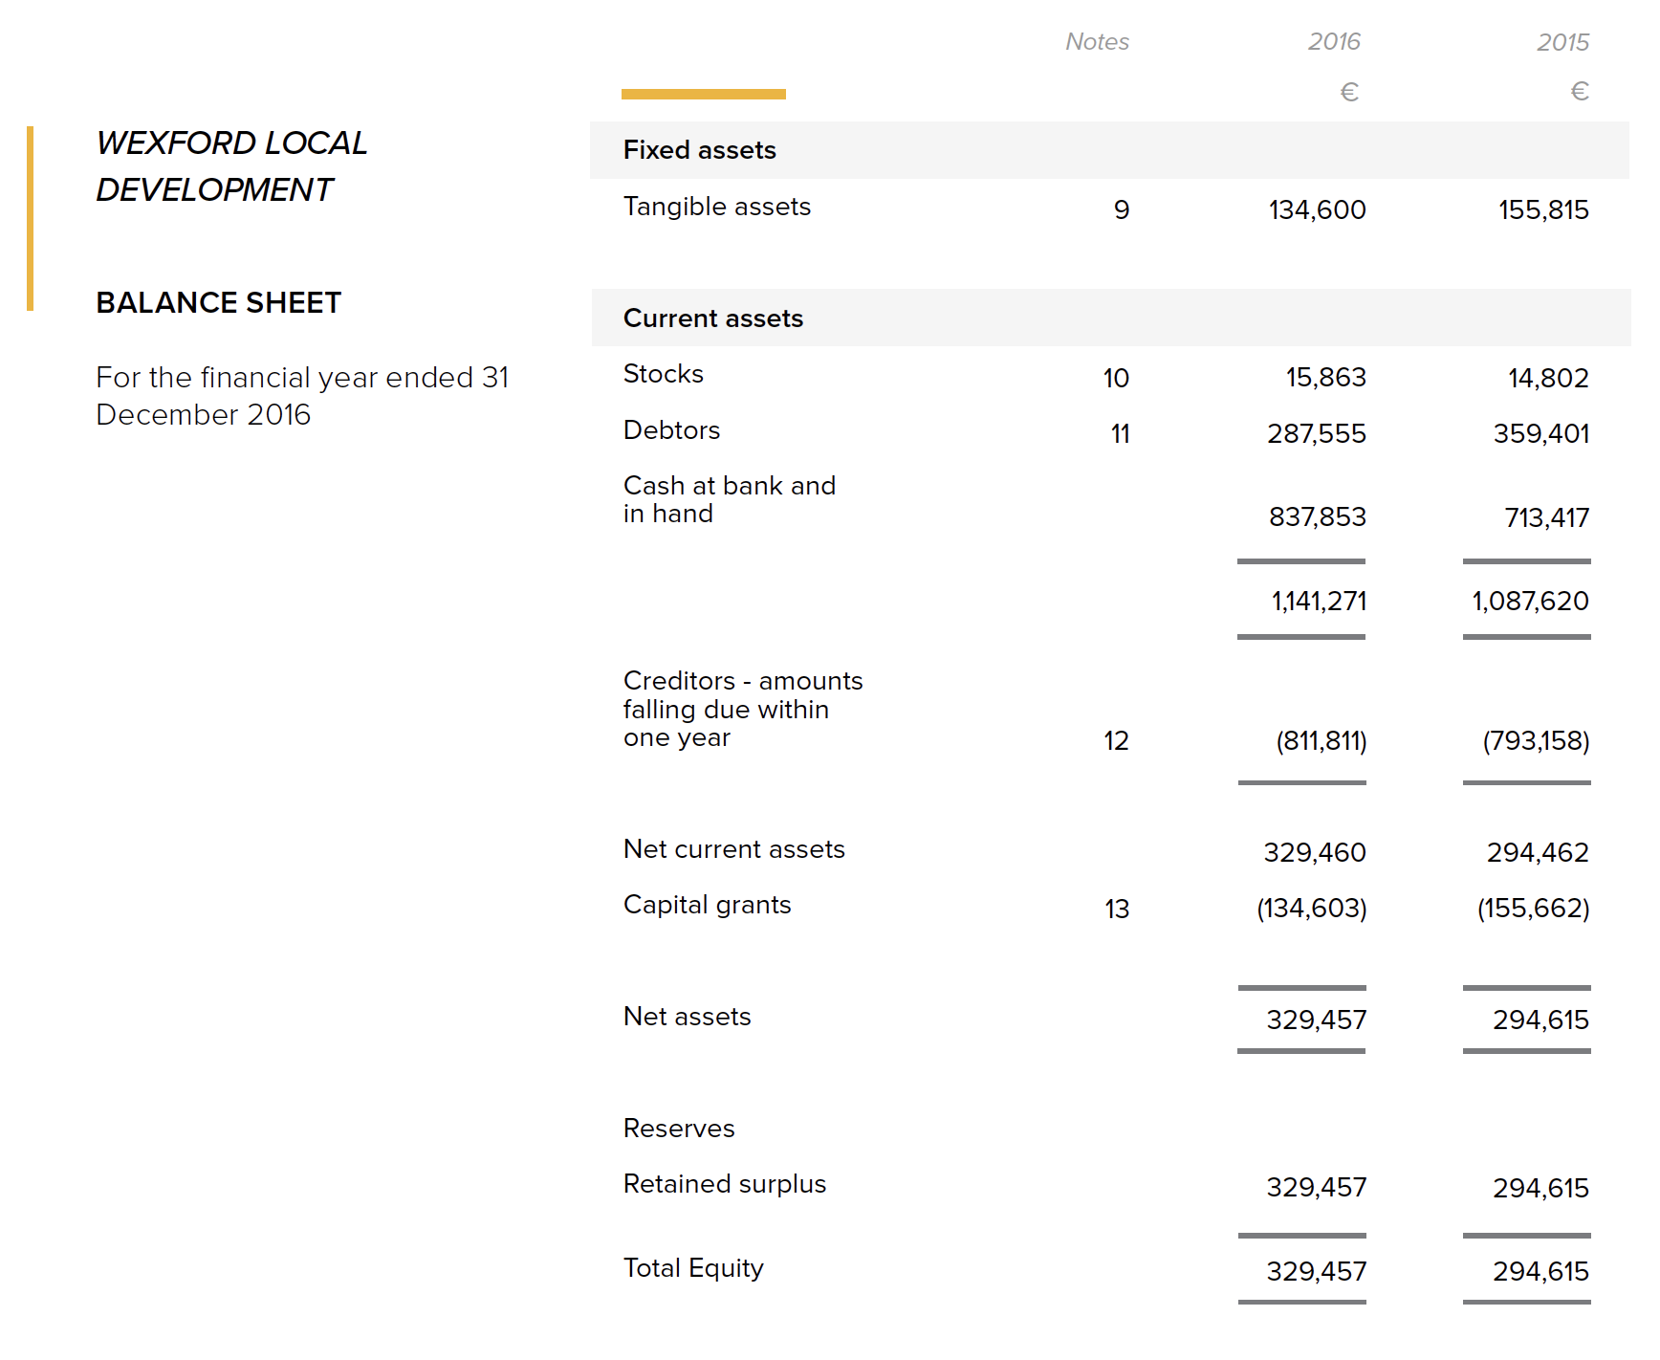Click the '2016' column header
This screenshot has width=1660, height=1360.
pos(1334,42)
